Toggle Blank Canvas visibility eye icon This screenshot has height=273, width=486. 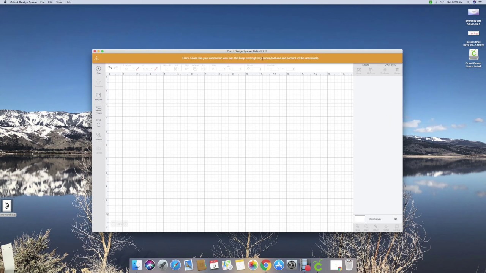click(x=396, y=219)
